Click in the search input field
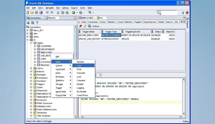 pos(169,13)
